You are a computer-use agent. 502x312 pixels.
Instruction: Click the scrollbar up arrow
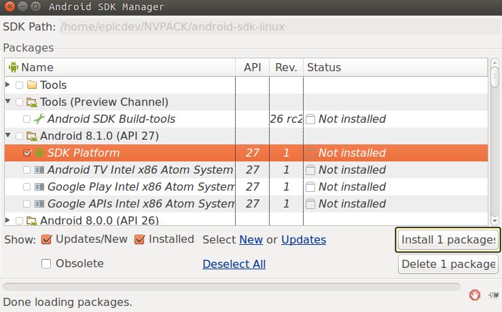click(x=495, y=62)
